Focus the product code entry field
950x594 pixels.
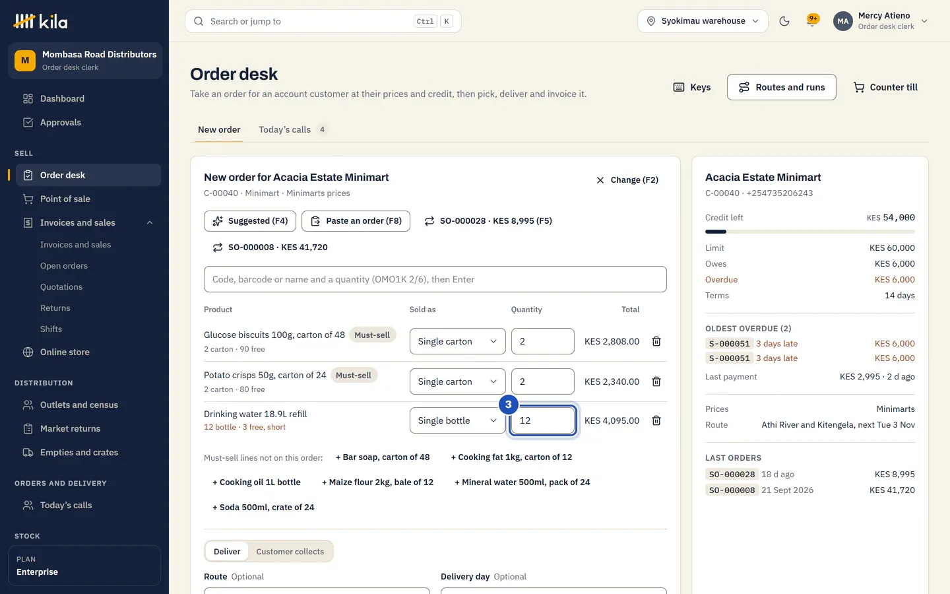click(435, 279)
